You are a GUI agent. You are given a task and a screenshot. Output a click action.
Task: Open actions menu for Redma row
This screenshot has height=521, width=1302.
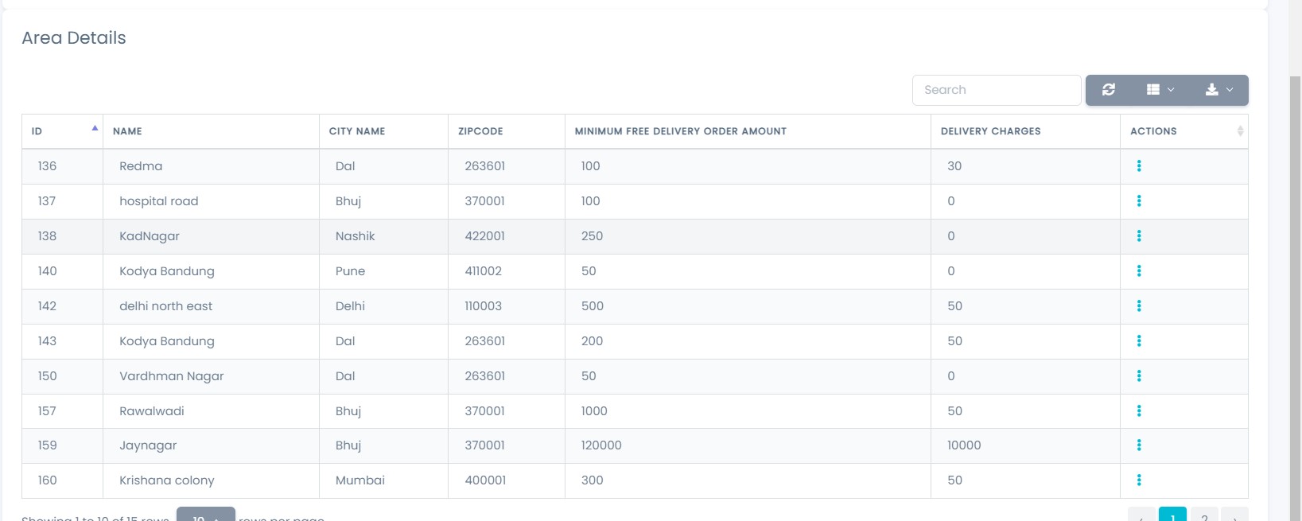point(1139,166)
